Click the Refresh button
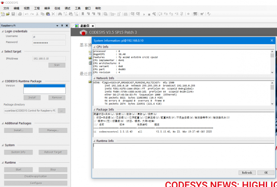 [247, 172]
